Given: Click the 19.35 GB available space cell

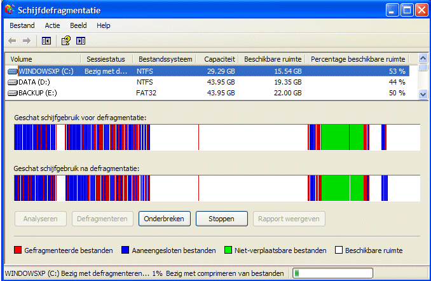Looking at the screenshot, I should click(x=288, y=82).
